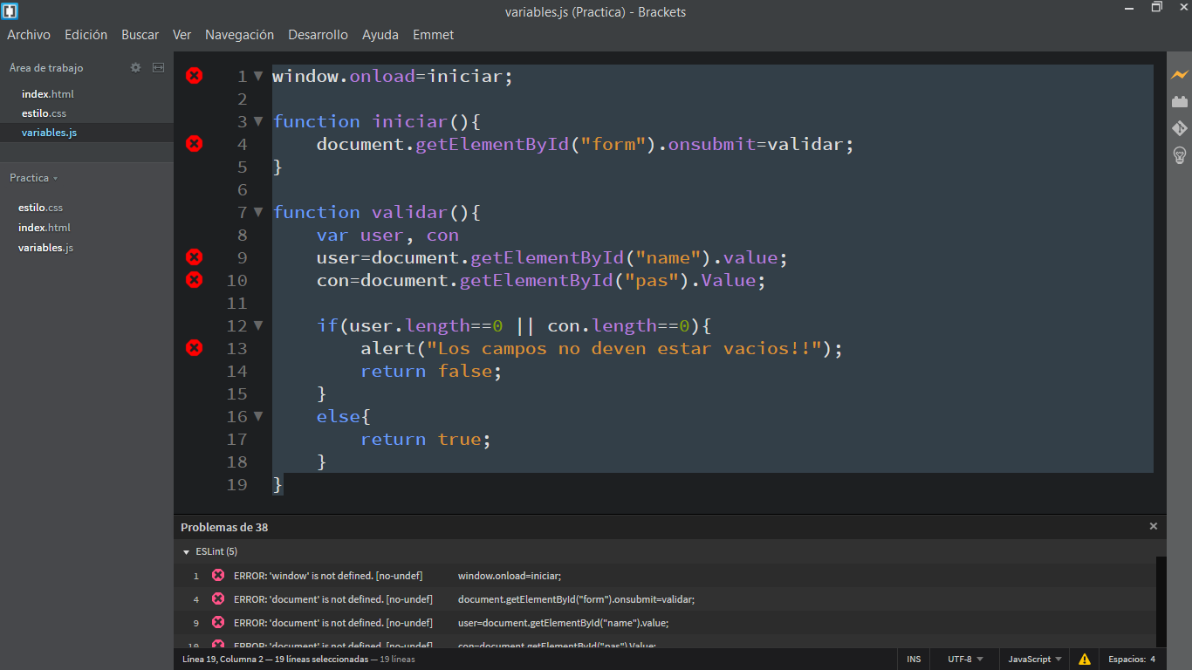Screen dimensions: 1192x670
Task: Click the error marker on line 1 gutter
Action: coord(195,76)
